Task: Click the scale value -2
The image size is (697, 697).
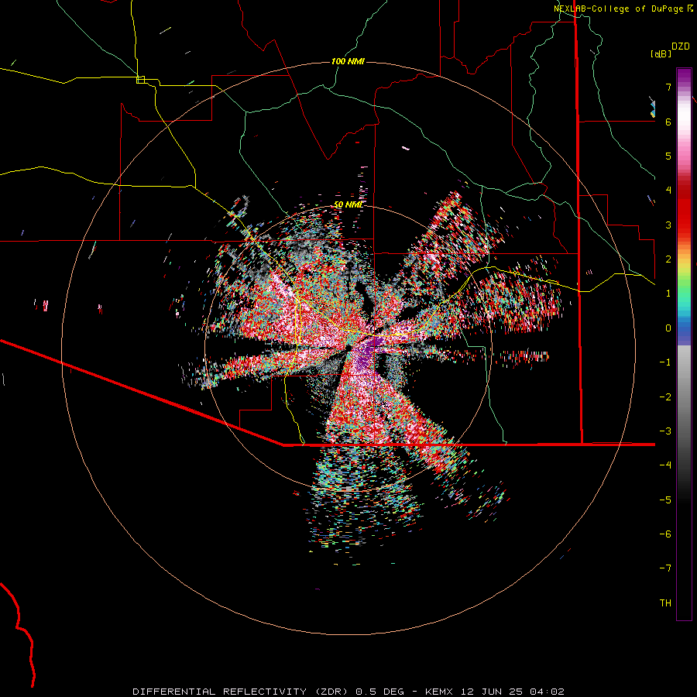Action: pyautogui.click(x=665, y=397)
